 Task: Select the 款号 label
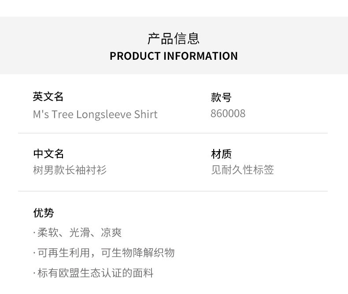[x=221, y=98]
